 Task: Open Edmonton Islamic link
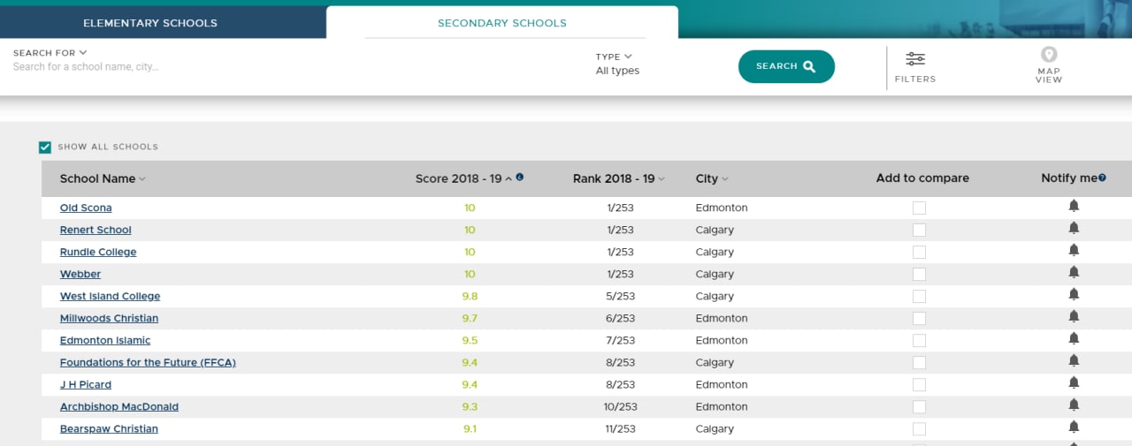(105, 340)
